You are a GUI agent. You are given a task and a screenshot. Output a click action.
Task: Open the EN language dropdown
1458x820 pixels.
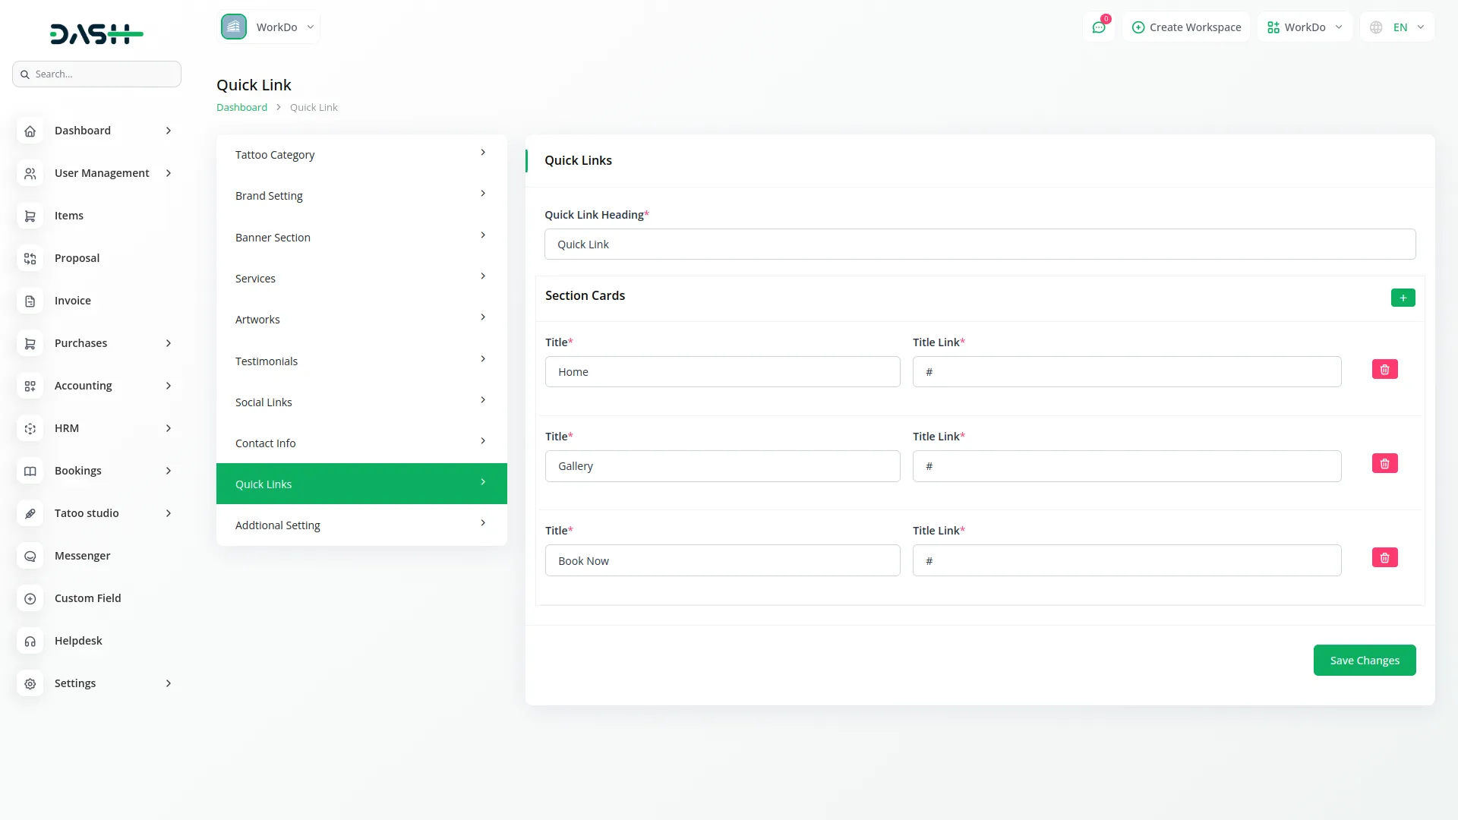tap(1397, 27)
